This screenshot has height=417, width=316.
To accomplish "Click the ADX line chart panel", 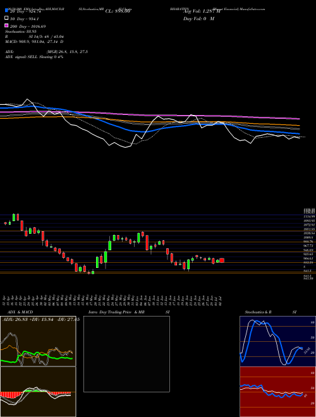I will [38, 341].
